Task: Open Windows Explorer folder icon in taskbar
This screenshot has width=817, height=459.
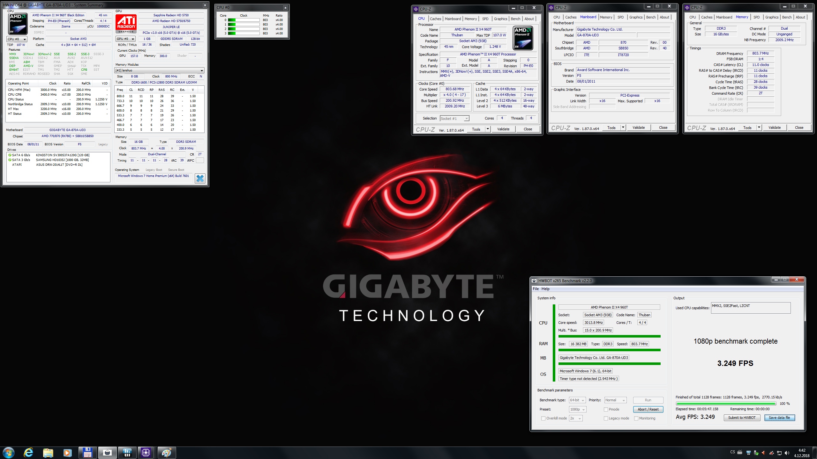Action: pyautogui.click(x=48, y=453)
